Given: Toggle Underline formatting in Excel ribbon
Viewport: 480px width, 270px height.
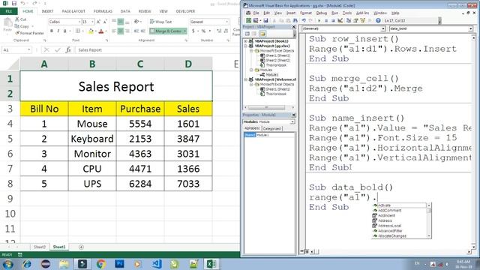Looking at the screenshot, I should click(x=64, y=31).
